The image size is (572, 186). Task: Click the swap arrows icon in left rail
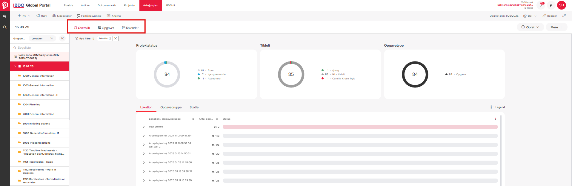[x=5, y=16]
